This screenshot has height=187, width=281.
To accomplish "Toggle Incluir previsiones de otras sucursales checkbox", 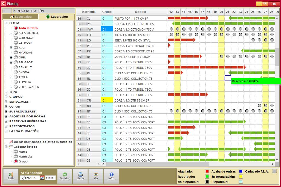I will coord(11,142).
